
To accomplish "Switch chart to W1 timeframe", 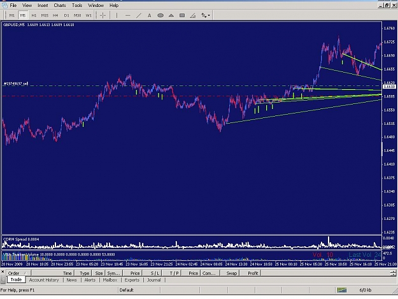I will point(89,15).
